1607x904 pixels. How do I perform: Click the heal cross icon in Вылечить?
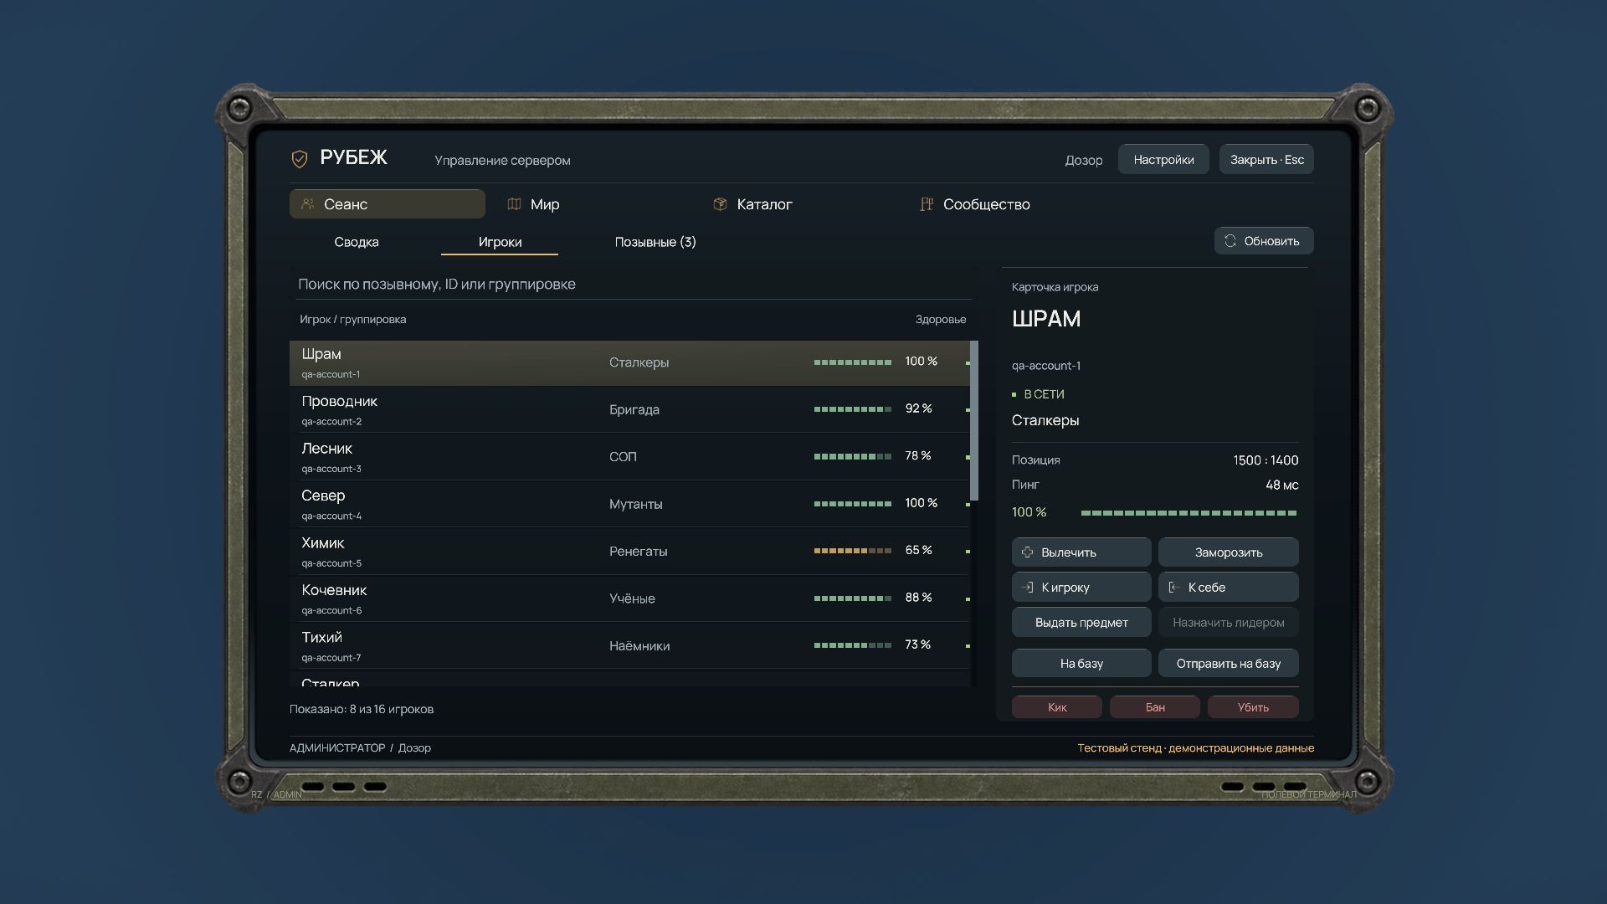1027,552
